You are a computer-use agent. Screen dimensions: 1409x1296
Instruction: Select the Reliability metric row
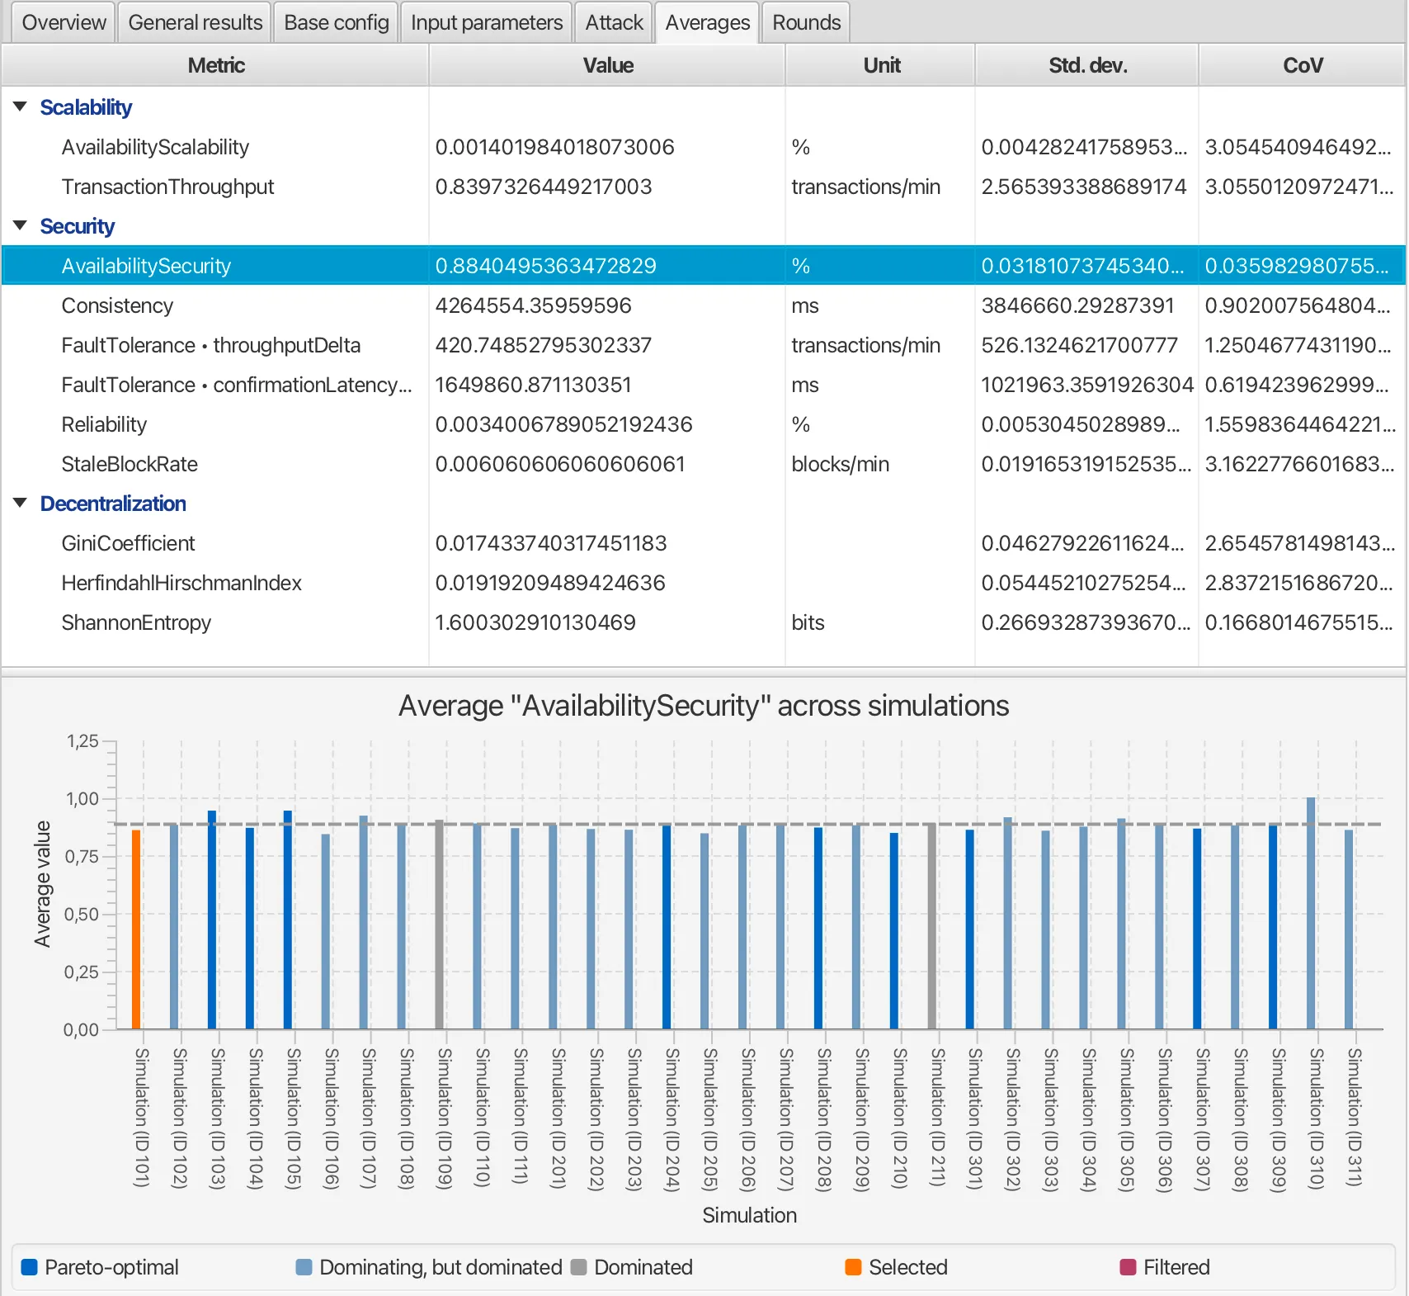(704, 424)
